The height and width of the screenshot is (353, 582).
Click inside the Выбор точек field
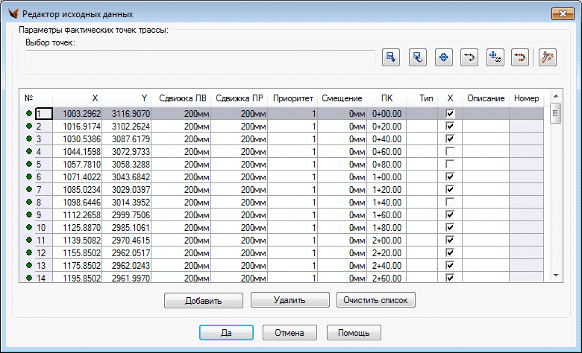tap(200, 58)
